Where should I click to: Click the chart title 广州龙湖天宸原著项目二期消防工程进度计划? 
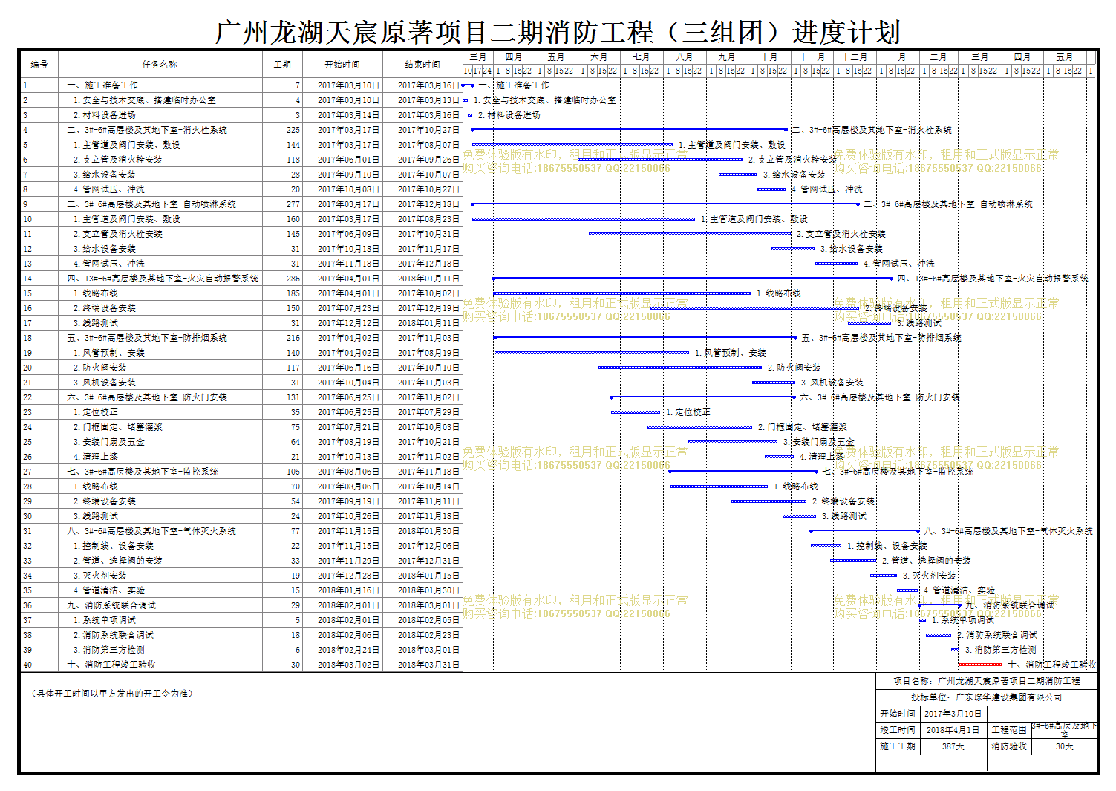[558, 32]
